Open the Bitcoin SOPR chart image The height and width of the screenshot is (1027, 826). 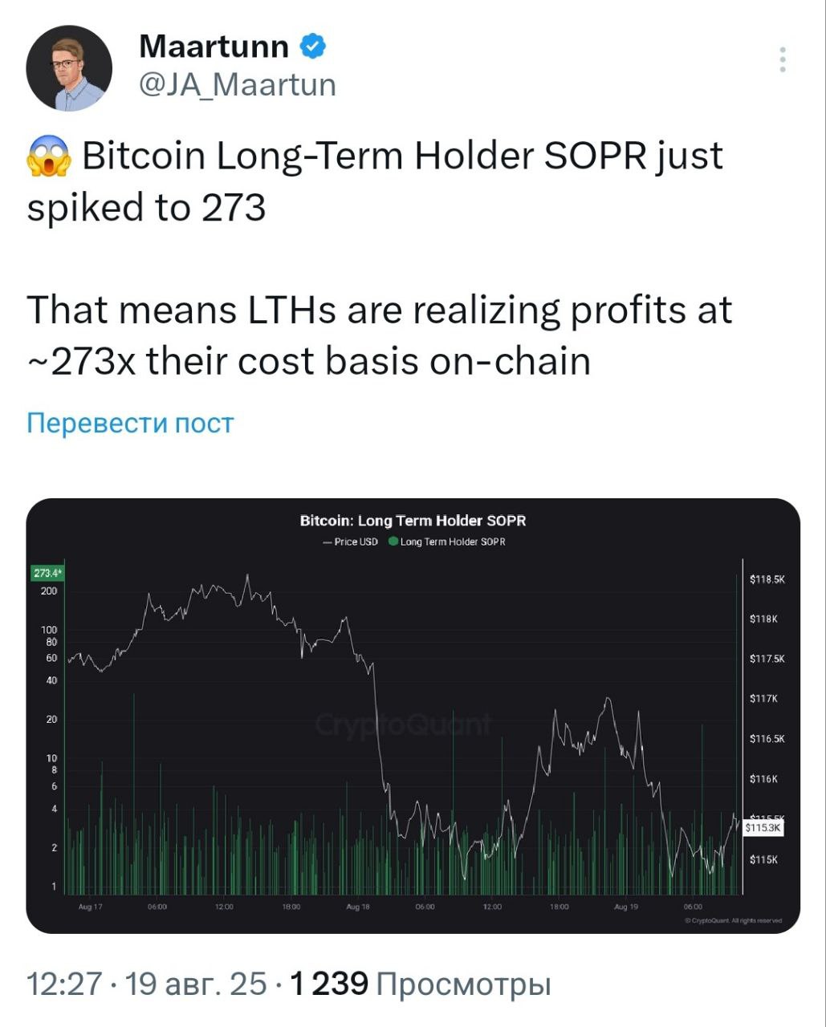tap(413, 715)
